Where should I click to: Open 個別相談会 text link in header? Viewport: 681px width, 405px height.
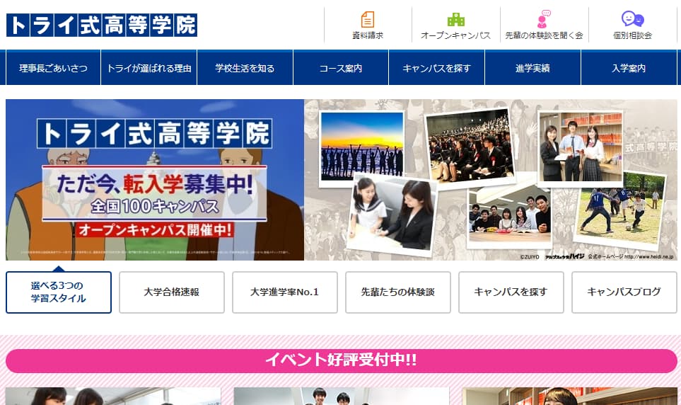pyautogui.click(x=632, y=35)
